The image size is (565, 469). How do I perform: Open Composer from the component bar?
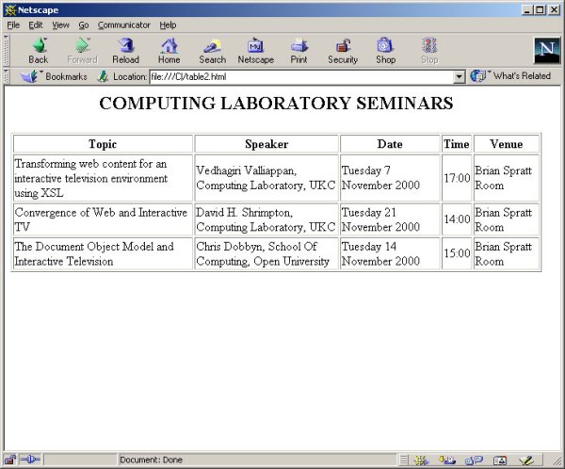tap(526, 460)
